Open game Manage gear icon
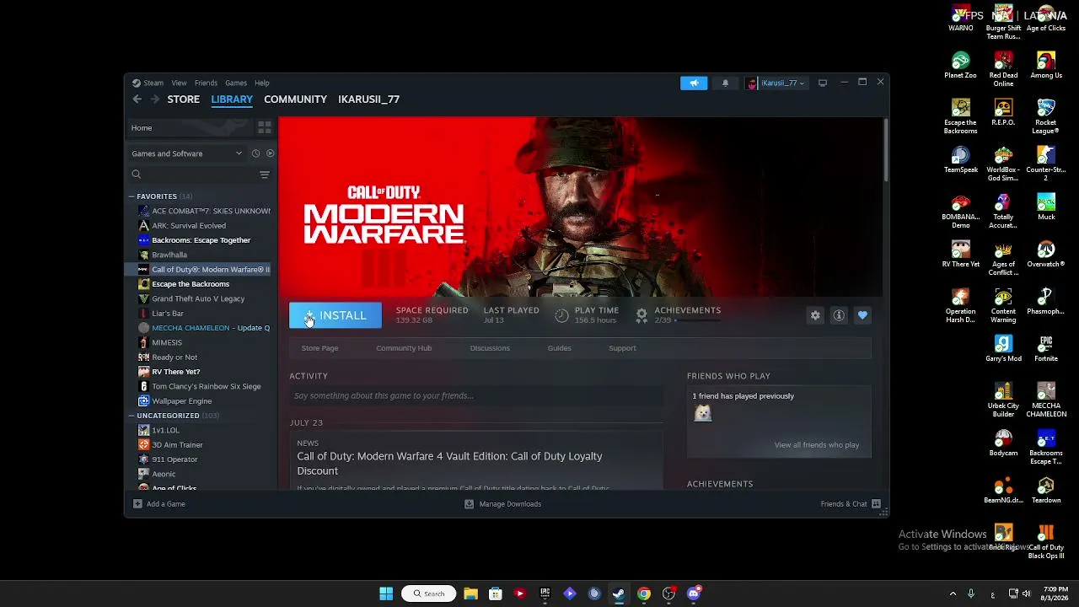The height and width of the screenshot is (607, 1079). pos(815,315)
